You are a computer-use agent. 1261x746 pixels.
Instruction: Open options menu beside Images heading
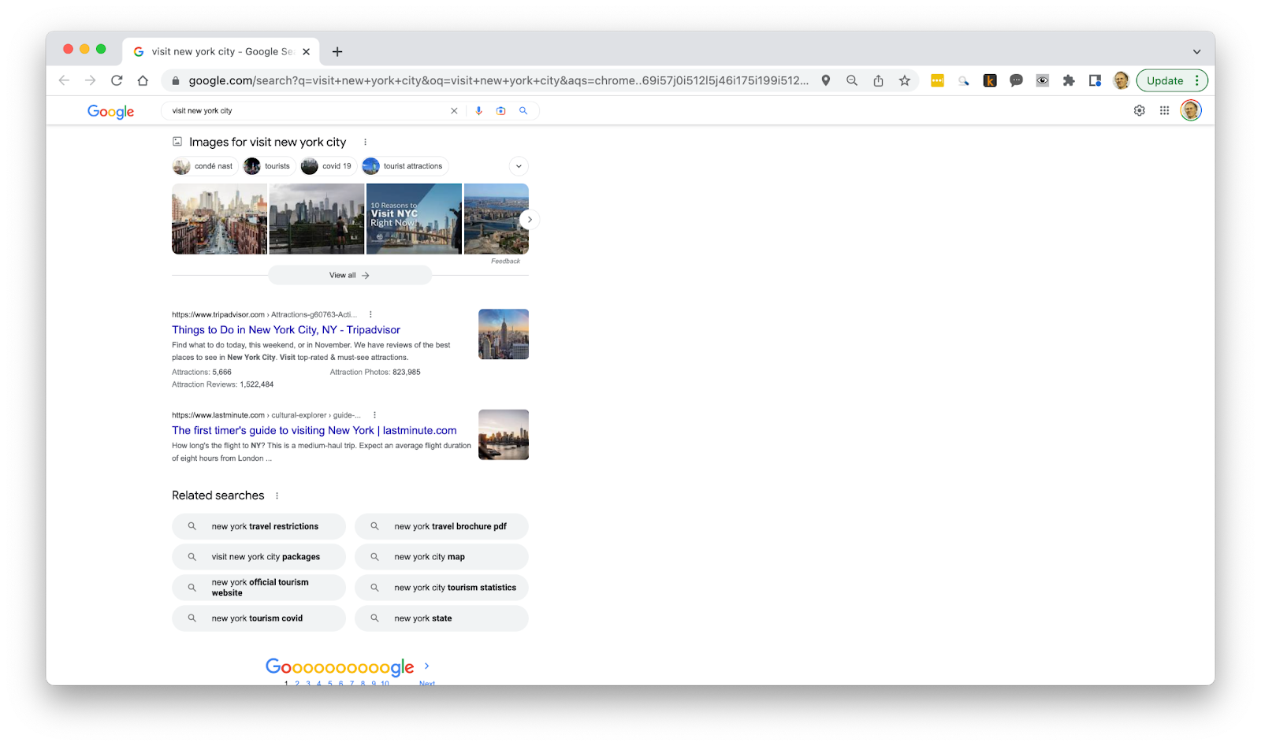pyautogui.click(x=365, y=142)
